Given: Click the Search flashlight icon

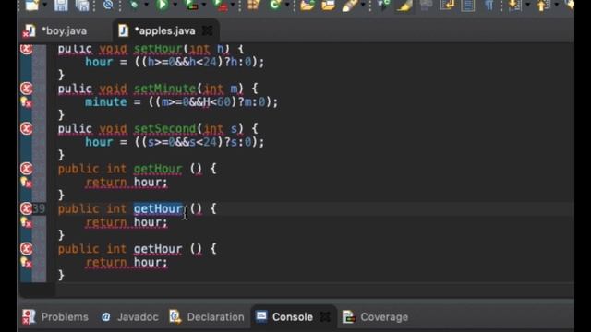Looking at the screenshot, I should (x=350, y=5).
